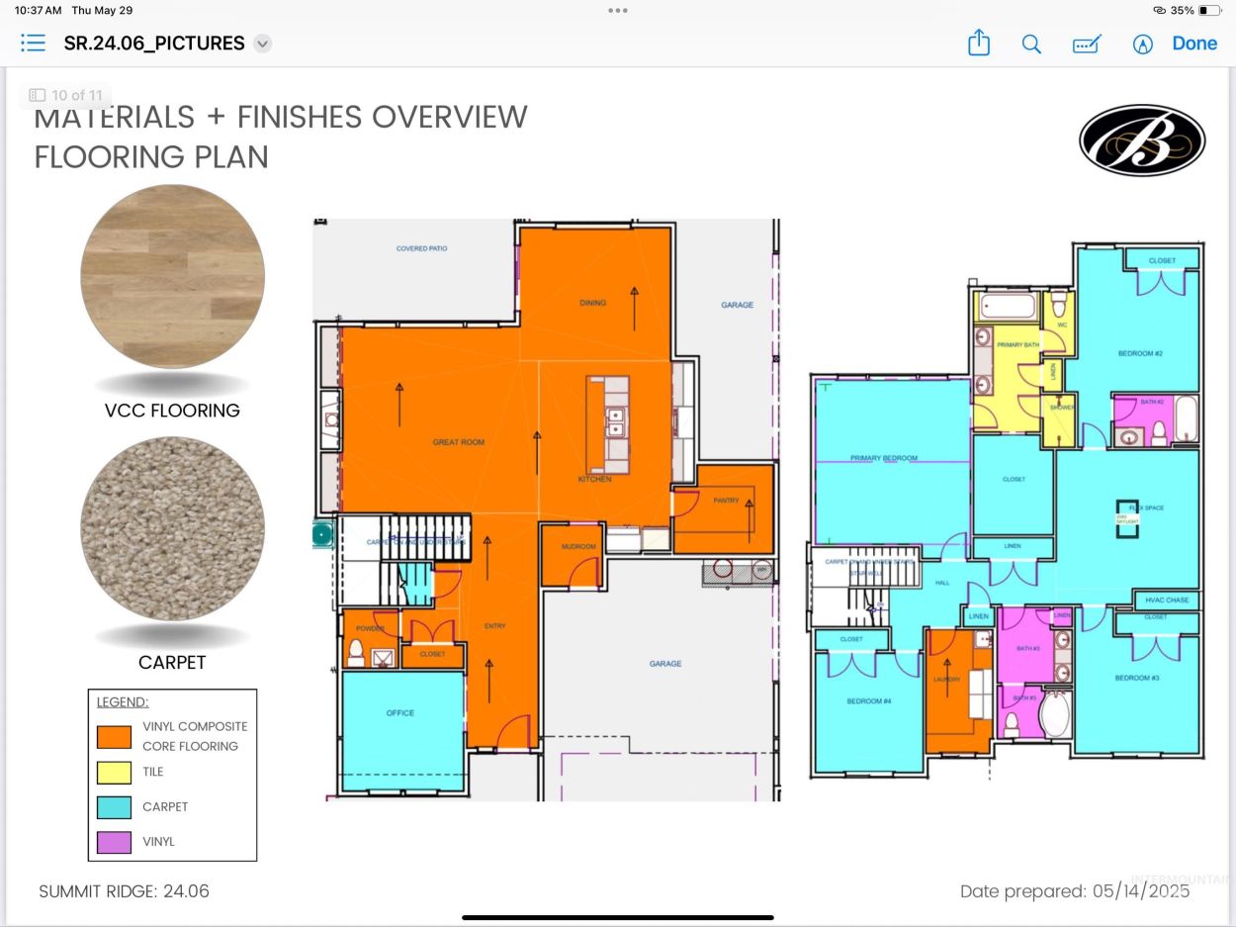Image resolution: width=1236 pixels, height=927 pixels.
Task: Tap the lower 'GARAGE' label
Action: (x=665, y=664)
